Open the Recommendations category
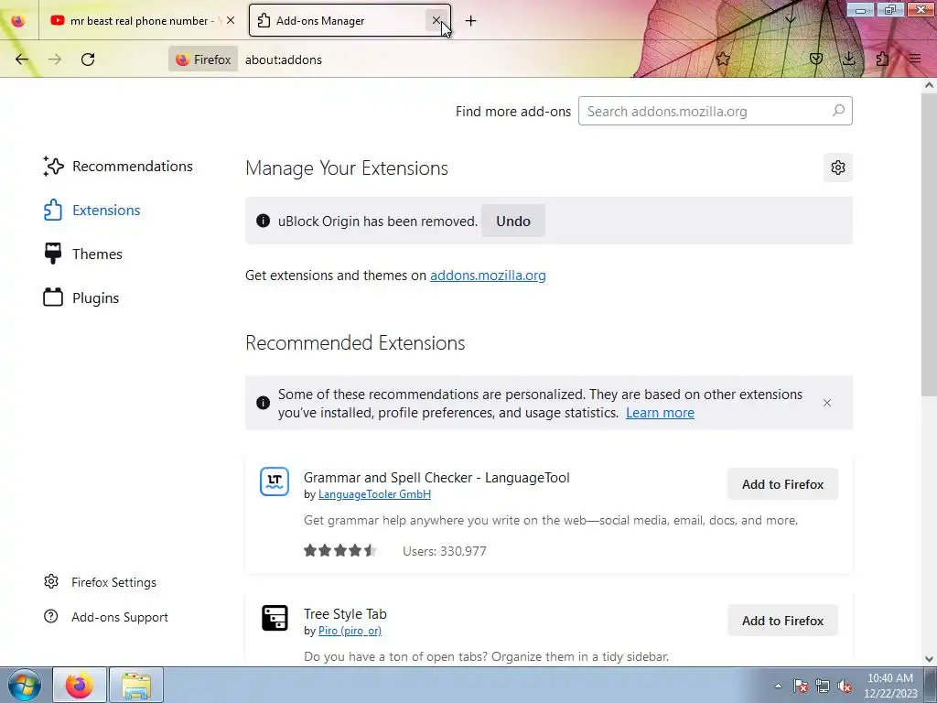The image size is (937, 703). click(118, 167)
